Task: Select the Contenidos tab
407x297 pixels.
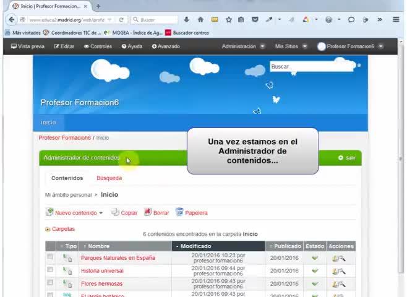Action: tap(67, 178)
